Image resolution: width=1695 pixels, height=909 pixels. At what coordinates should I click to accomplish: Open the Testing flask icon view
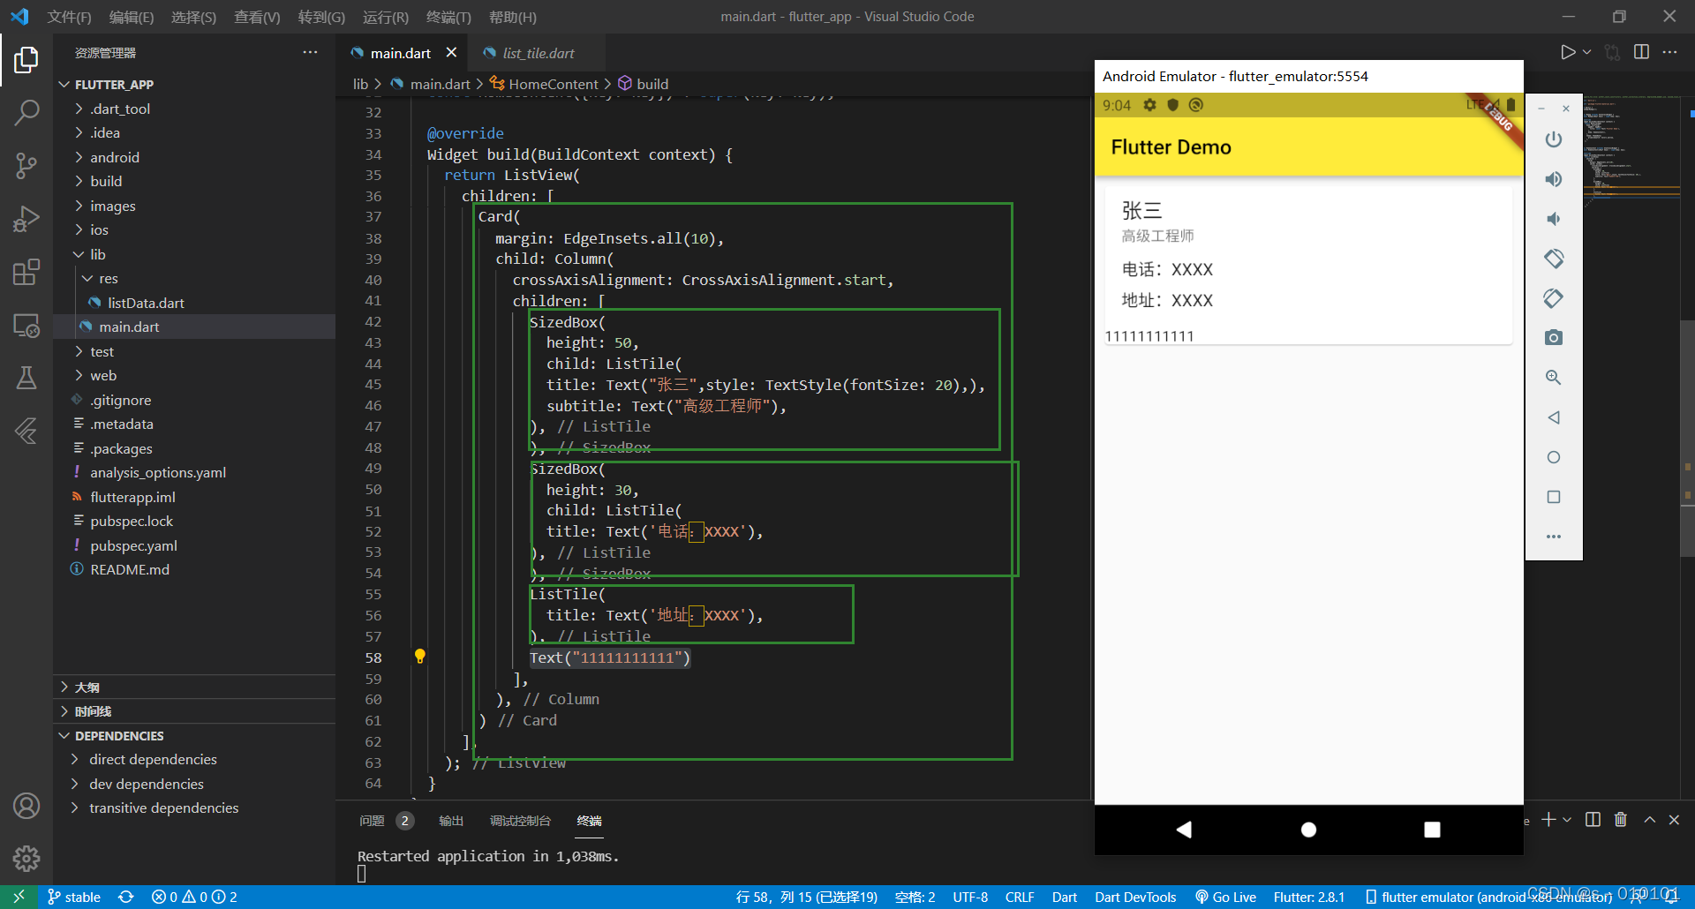pos(26,379)
